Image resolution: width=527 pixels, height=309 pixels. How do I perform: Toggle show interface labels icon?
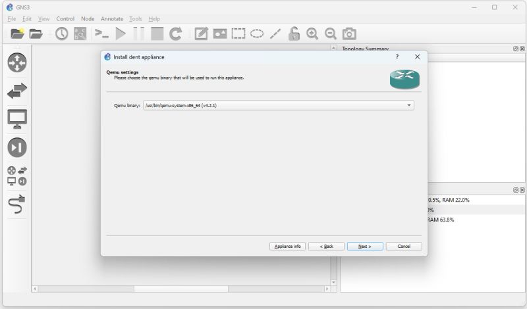coord(80,34)
